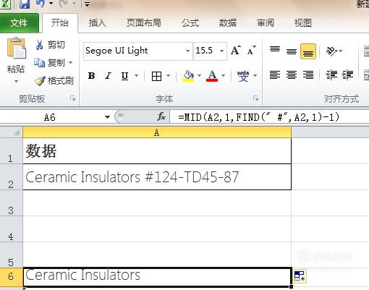Decrease font size with the small A
Image resolution: width=369 pixels, height=290 pixels.
click(252, 51)
